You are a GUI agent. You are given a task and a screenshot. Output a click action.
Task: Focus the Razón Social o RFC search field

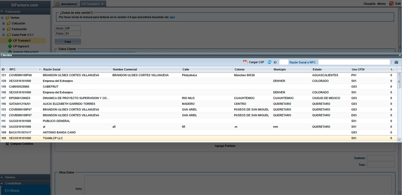coord(354,62)
